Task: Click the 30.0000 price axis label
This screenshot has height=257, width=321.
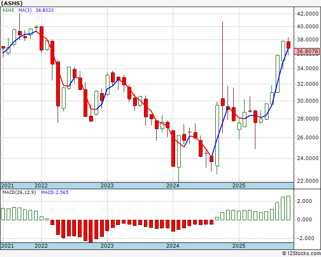Action: pos(307,101)
